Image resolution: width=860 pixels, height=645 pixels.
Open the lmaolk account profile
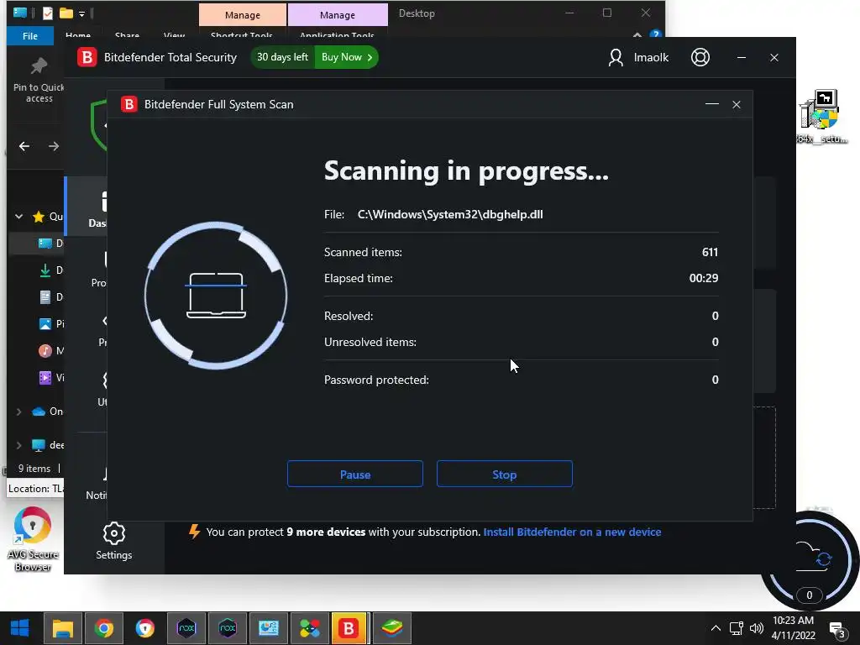pyautogui.click(x=638, y=57)
